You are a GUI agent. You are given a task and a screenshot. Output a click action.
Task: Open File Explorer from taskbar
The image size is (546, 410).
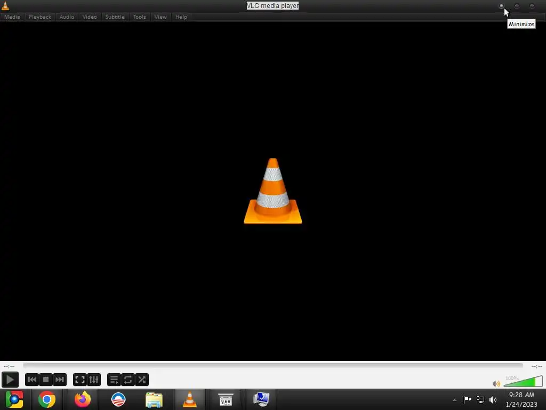[154, 400]
